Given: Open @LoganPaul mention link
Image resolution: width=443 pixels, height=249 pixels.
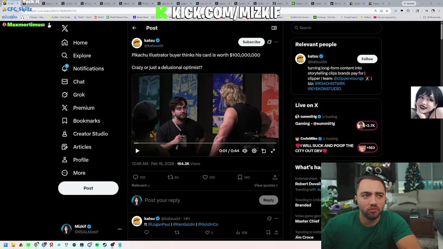Looking at the screenshot, I should point(159,224).
